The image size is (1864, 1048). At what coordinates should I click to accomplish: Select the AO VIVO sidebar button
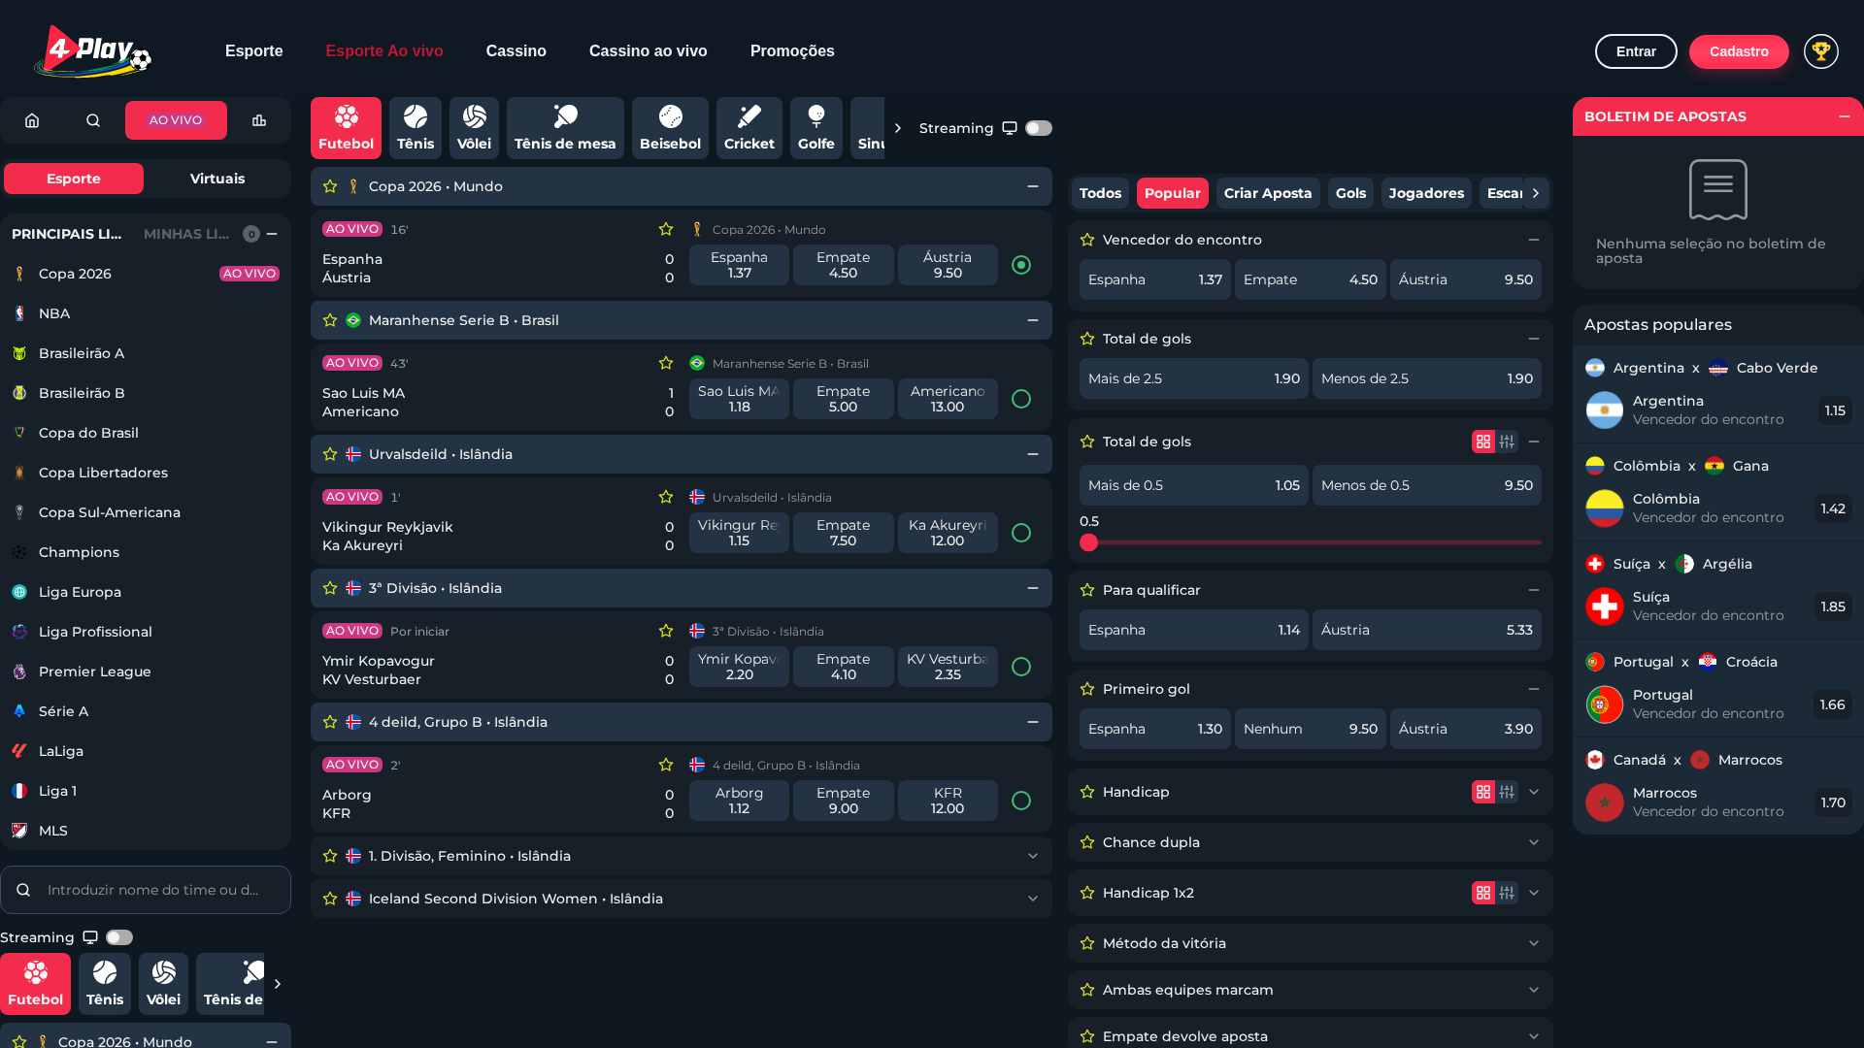176,120
